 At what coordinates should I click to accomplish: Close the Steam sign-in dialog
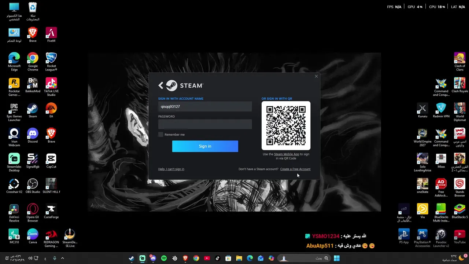pyautogui.click(x=316, y=76)
